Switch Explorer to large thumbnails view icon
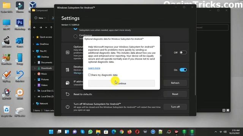Image resolution: width=243 pixels, height=136 pixels. click(228, 110)
